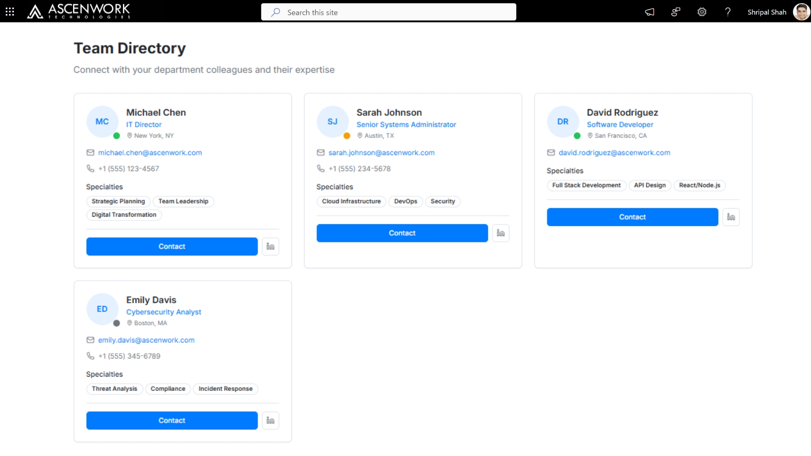Click the megaphone announcements icon

pyautogui.click(x=650, y=12)
